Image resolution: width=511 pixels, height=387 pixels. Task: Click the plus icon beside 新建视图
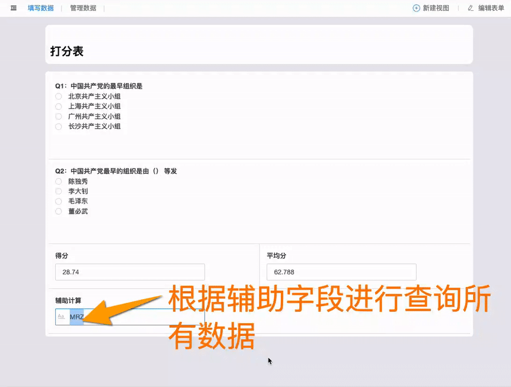click(415, 8)
